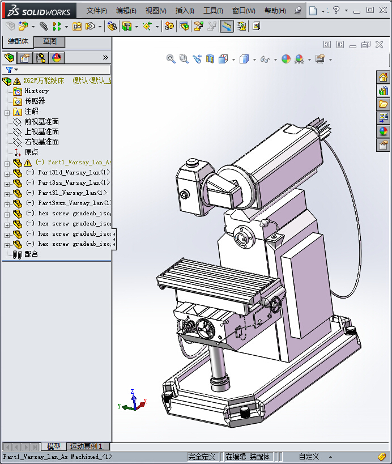The width and height of the screenshot is (392, 464).
Task: Click Edit Appearance sphere in view toolbar
Action: 286,59
